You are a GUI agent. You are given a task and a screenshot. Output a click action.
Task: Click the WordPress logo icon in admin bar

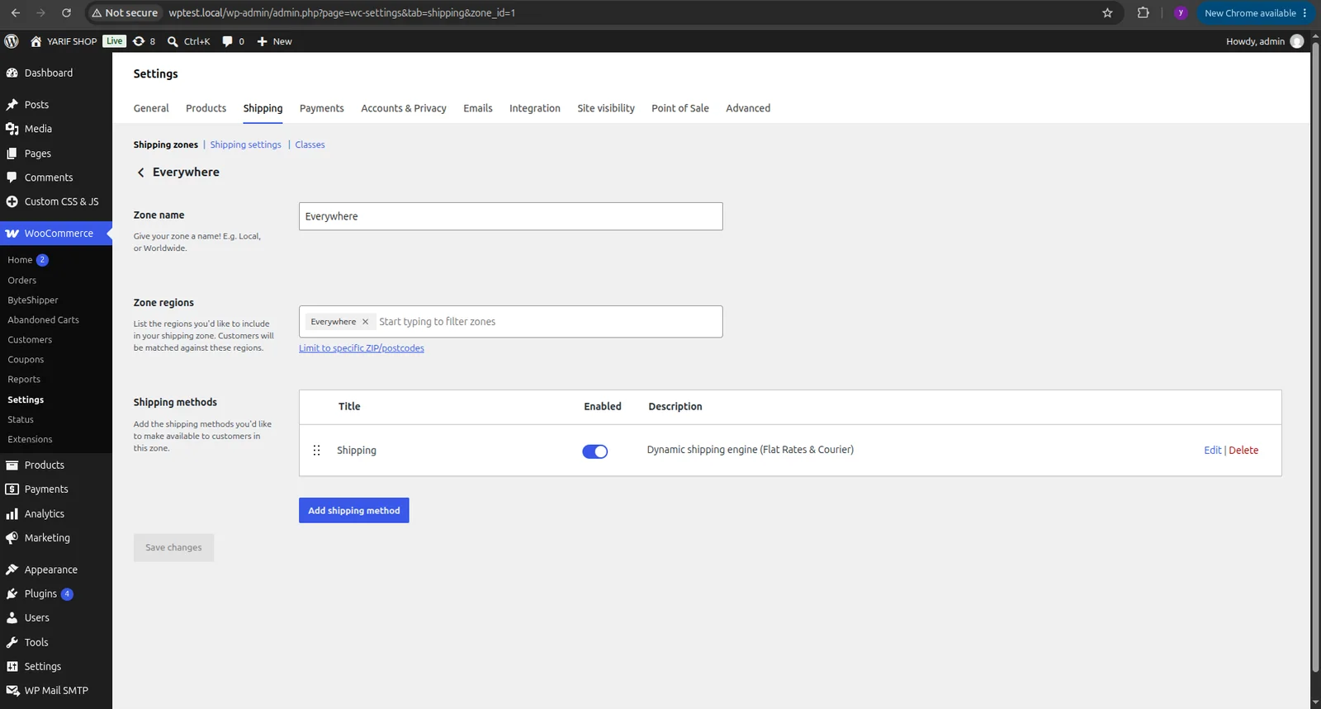coord(12,41)
